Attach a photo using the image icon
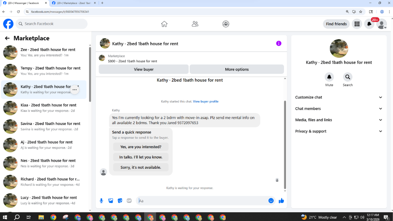Image resolution: width=393 pixels, height=221 pixels. [111, 201]
